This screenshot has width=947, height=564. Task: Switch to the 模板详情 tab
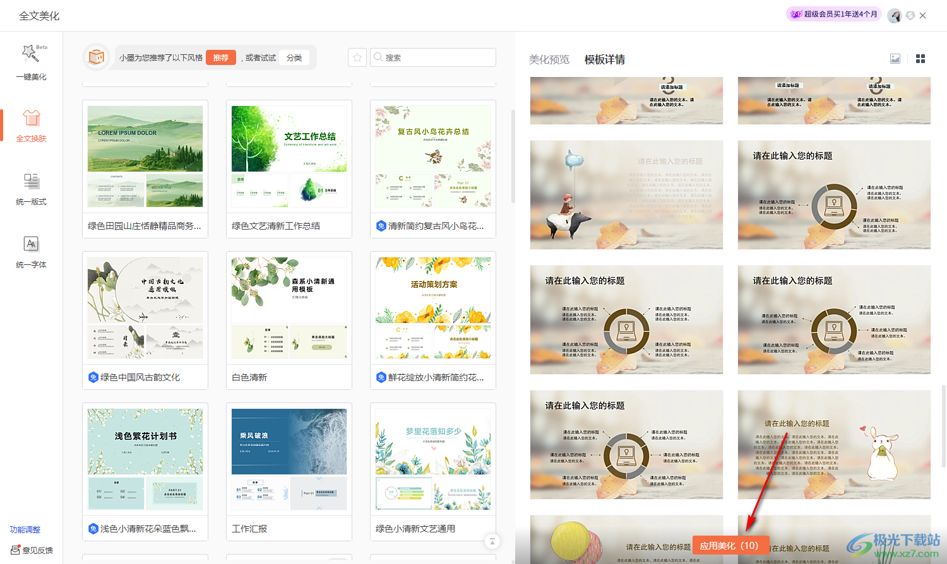point(605,59)
